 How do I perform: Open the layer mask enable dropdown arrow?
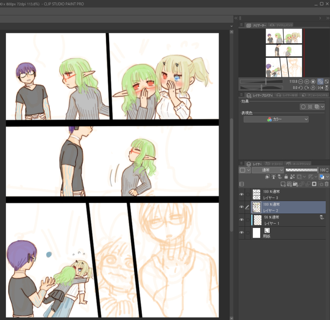304,177
